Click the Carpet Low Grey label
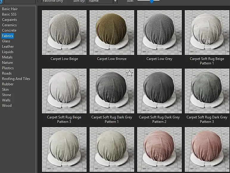The height and width of the screenshot is (173, 230). (159, 59)
